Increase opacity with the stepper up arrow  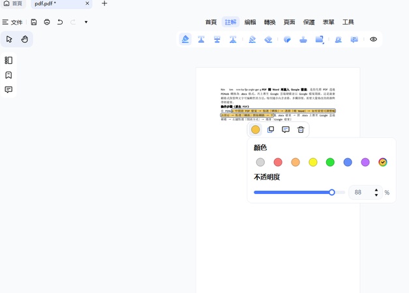(x=376, y=190)
